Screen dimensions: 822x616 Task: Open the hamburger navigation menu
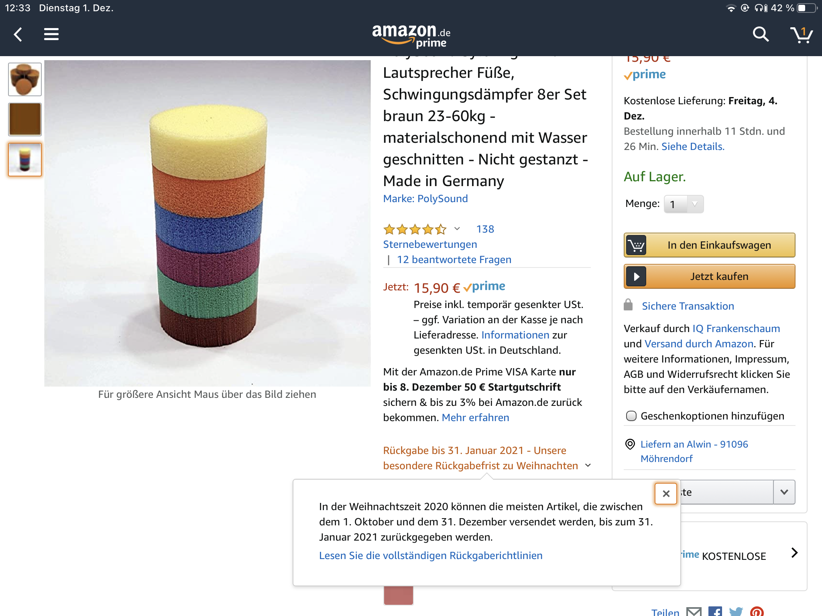[x=51, y=34]
